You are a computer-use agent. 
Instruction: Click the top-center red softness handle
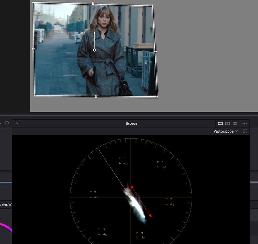click(93, 3)
